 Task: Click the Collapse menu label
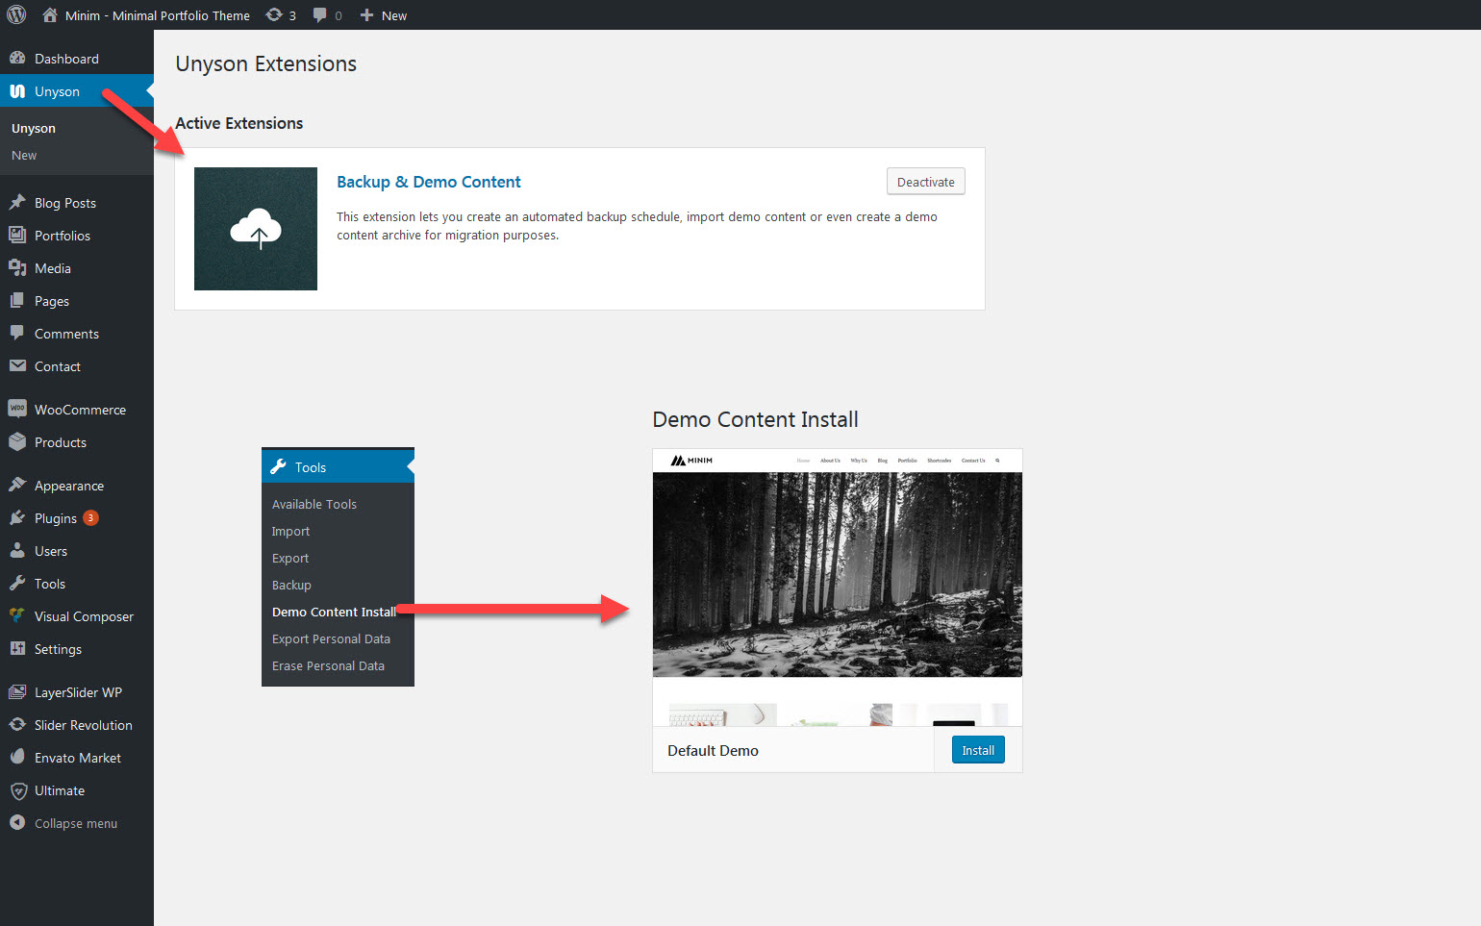pyautogui.click(x=76, y=823)
